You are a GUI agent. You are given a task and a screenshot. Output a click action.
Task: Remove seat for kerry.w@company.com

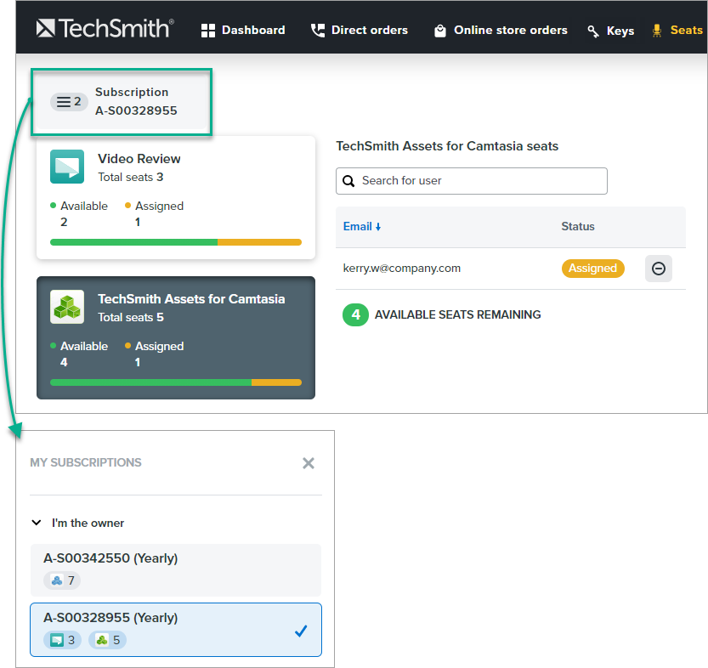658,269
